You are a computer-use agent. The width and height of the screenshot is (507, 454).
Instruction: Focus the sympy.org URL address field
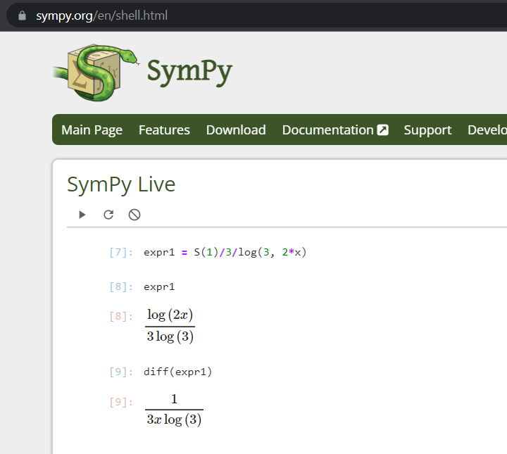click(x=102, y=15)
